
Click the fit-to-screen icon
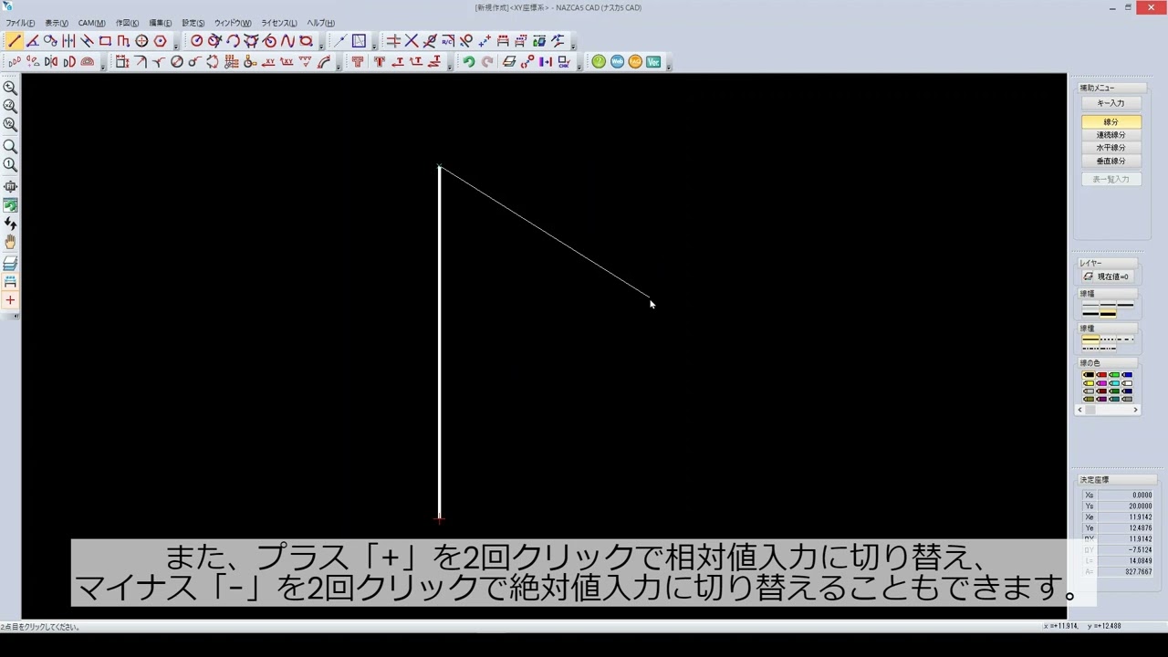(x=10, y=186)
